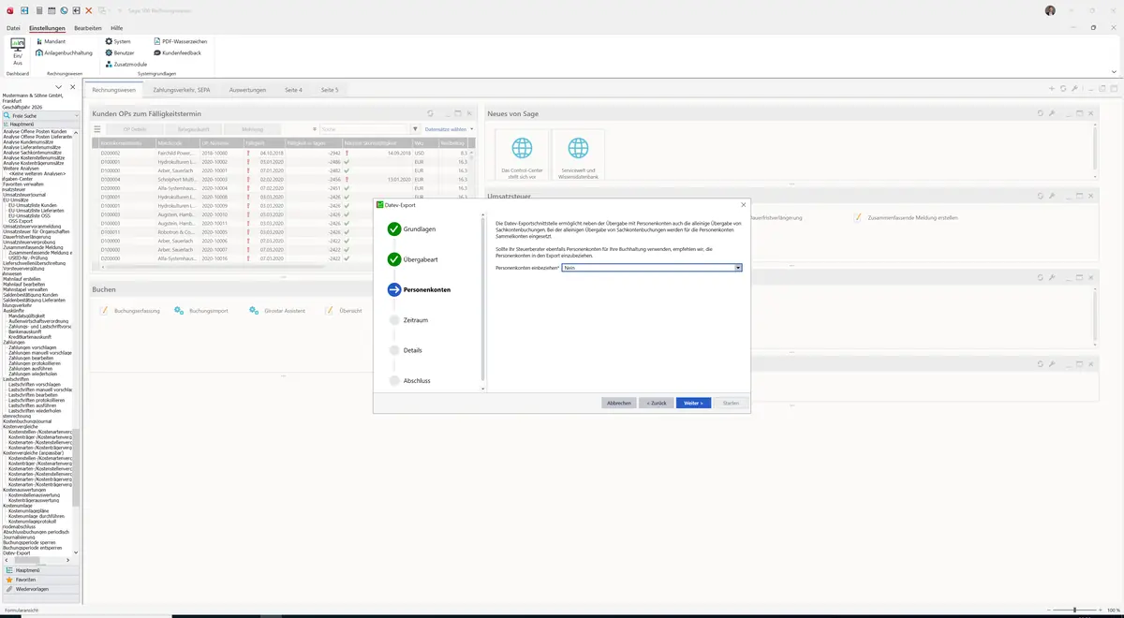Click Abbrechen in Datev-Export dialog
Screen dimensions: 1124x618
(618, 403)
